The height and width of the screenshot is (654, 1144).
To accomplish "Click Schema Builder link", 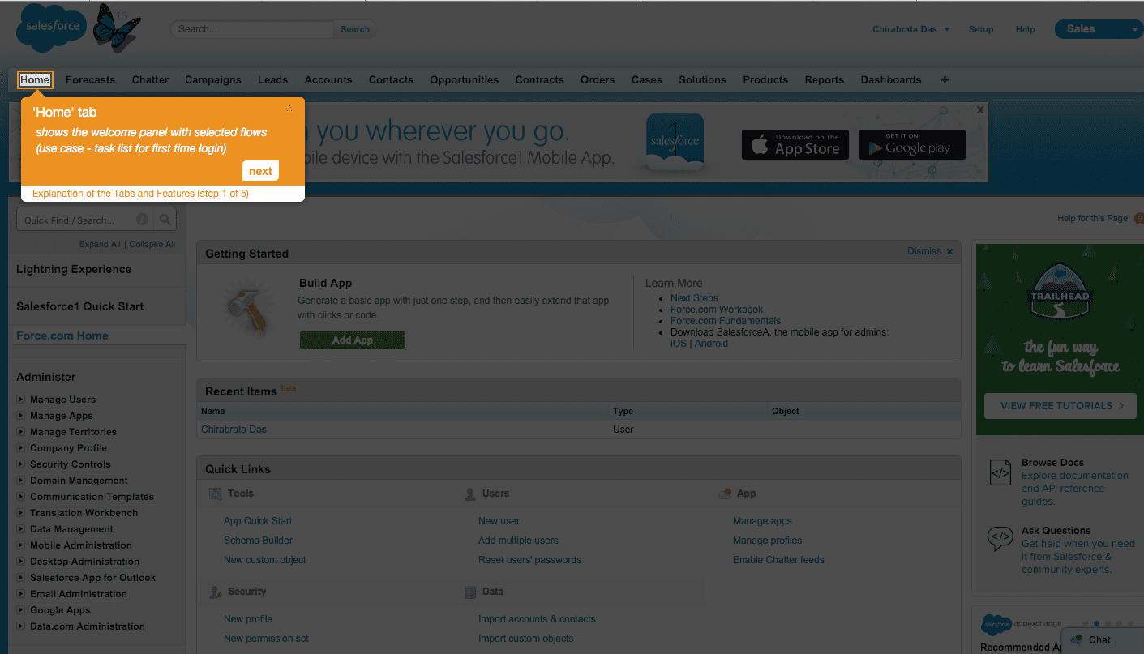I will click(x=258, y=541).
